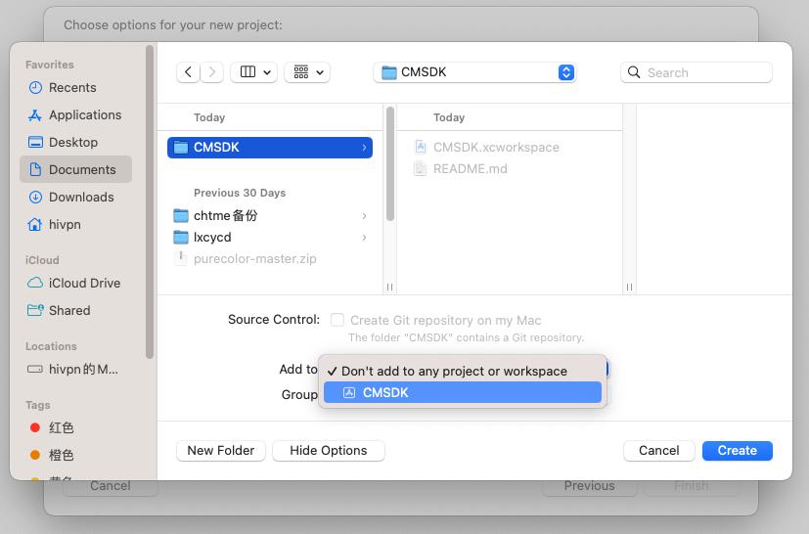The width and height of the screenshot is (809, 534).
Task: Click the first column's vertical scrollbar
Action: click(390, 164)
